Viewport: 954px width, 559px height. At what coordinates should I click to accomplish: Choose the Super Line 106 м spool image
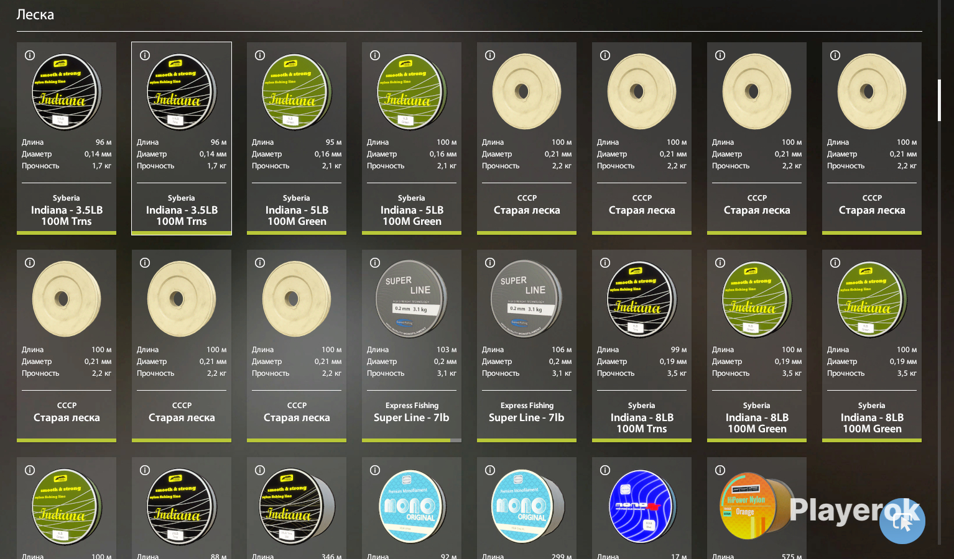527,299
